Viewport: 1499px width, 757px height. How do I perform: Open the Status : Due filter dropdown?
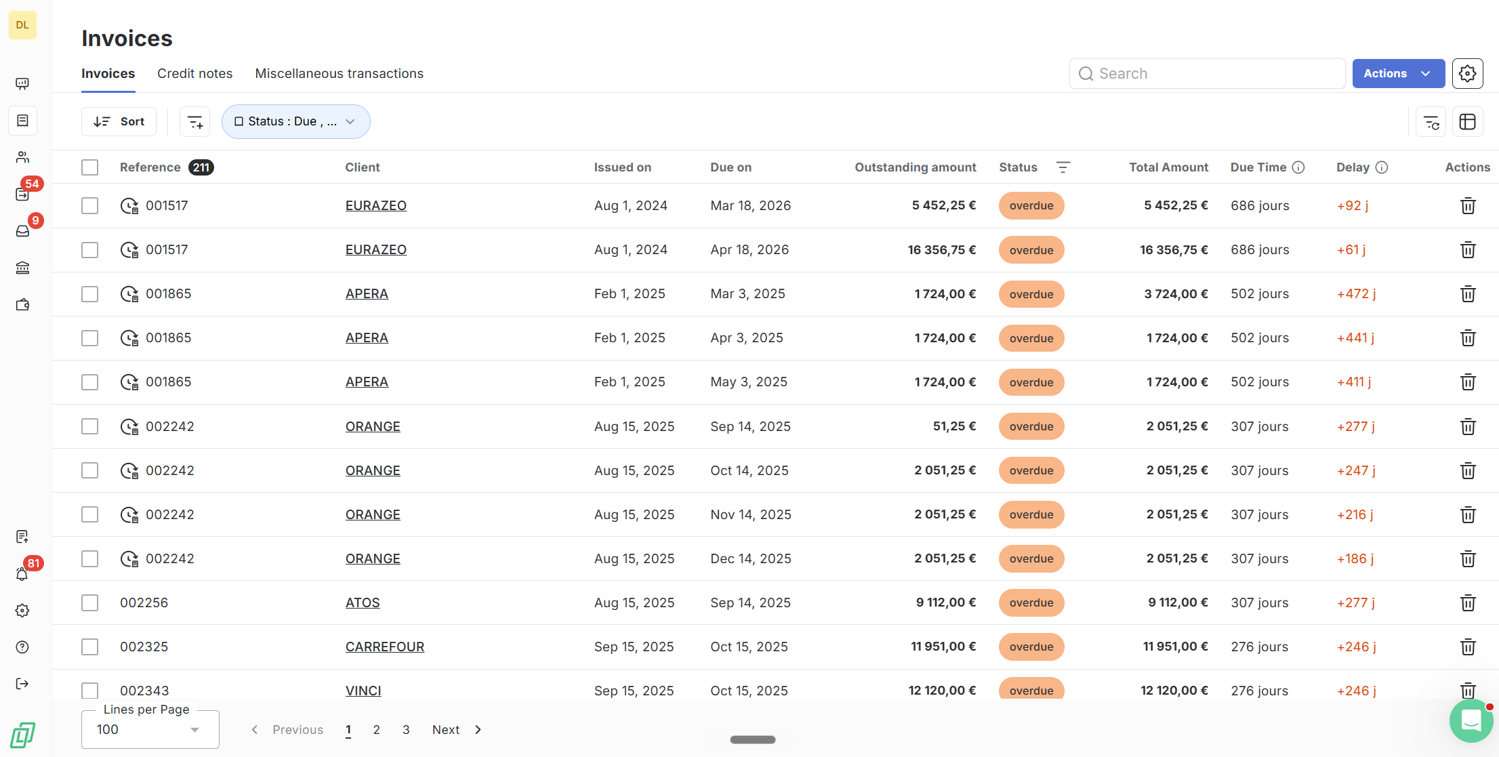295,122
